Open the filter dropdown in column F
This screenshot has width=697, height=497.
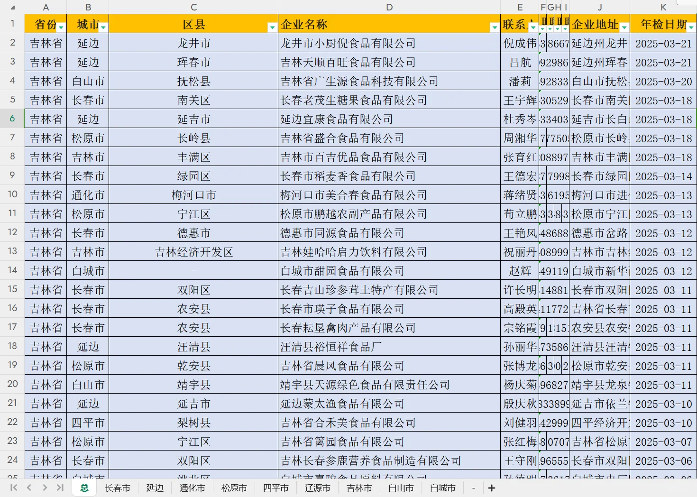[542, 28]
